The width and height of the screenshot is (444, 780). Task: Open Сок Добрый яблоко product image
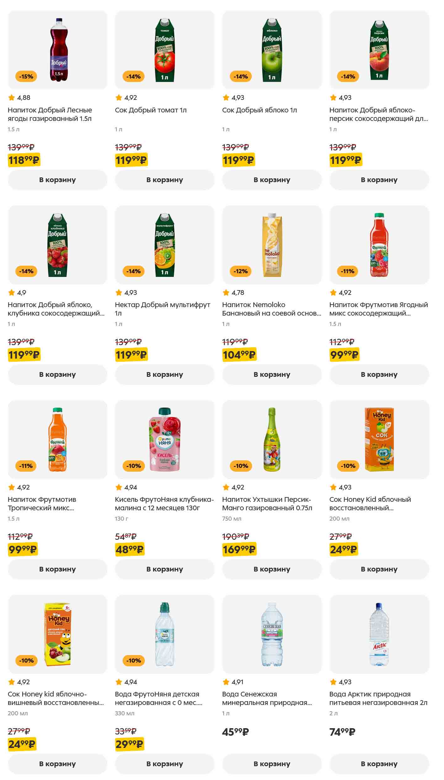[272, 50]
